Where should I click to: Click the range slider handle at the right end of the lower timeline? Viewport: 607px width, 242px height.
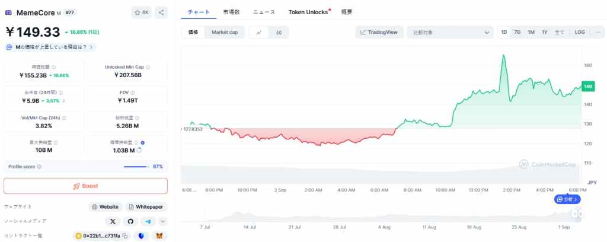click(x=580, y=214)
